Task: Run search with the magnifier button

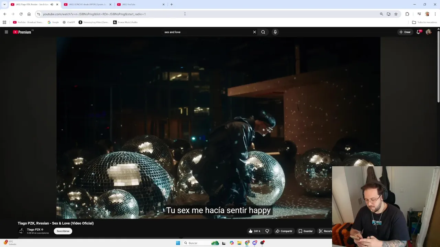Action: pos(263,32)
